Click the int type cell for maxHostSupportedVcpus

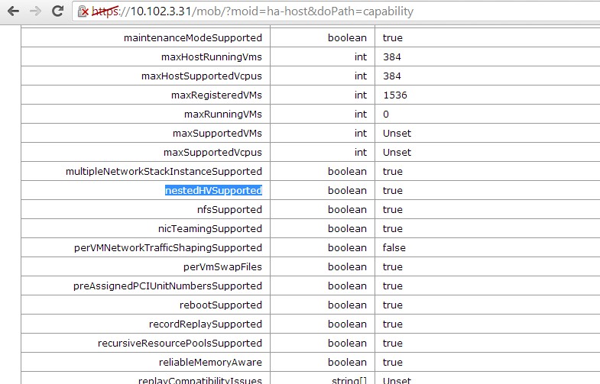coord(360,76)
